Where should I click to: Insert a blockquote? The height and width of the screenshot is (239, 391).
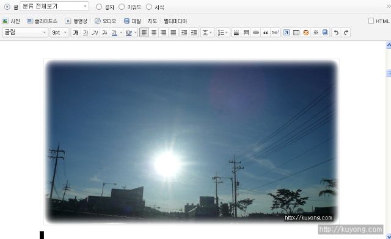click(266, 32)
